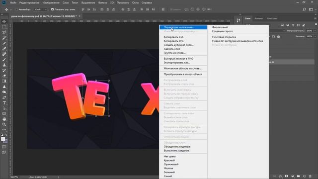Select the Path Selection tool

(4, 108)
